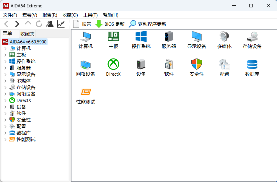Maximize the AIDA64 Extreme window
The width and height of the screenshot is (277, 182).
(251, 6)
